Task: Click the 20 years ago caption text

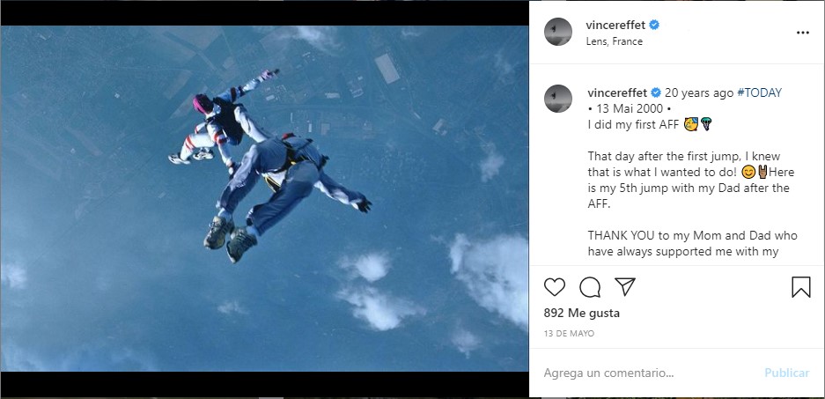Action: pyautogui.click(x=698, y=92)
